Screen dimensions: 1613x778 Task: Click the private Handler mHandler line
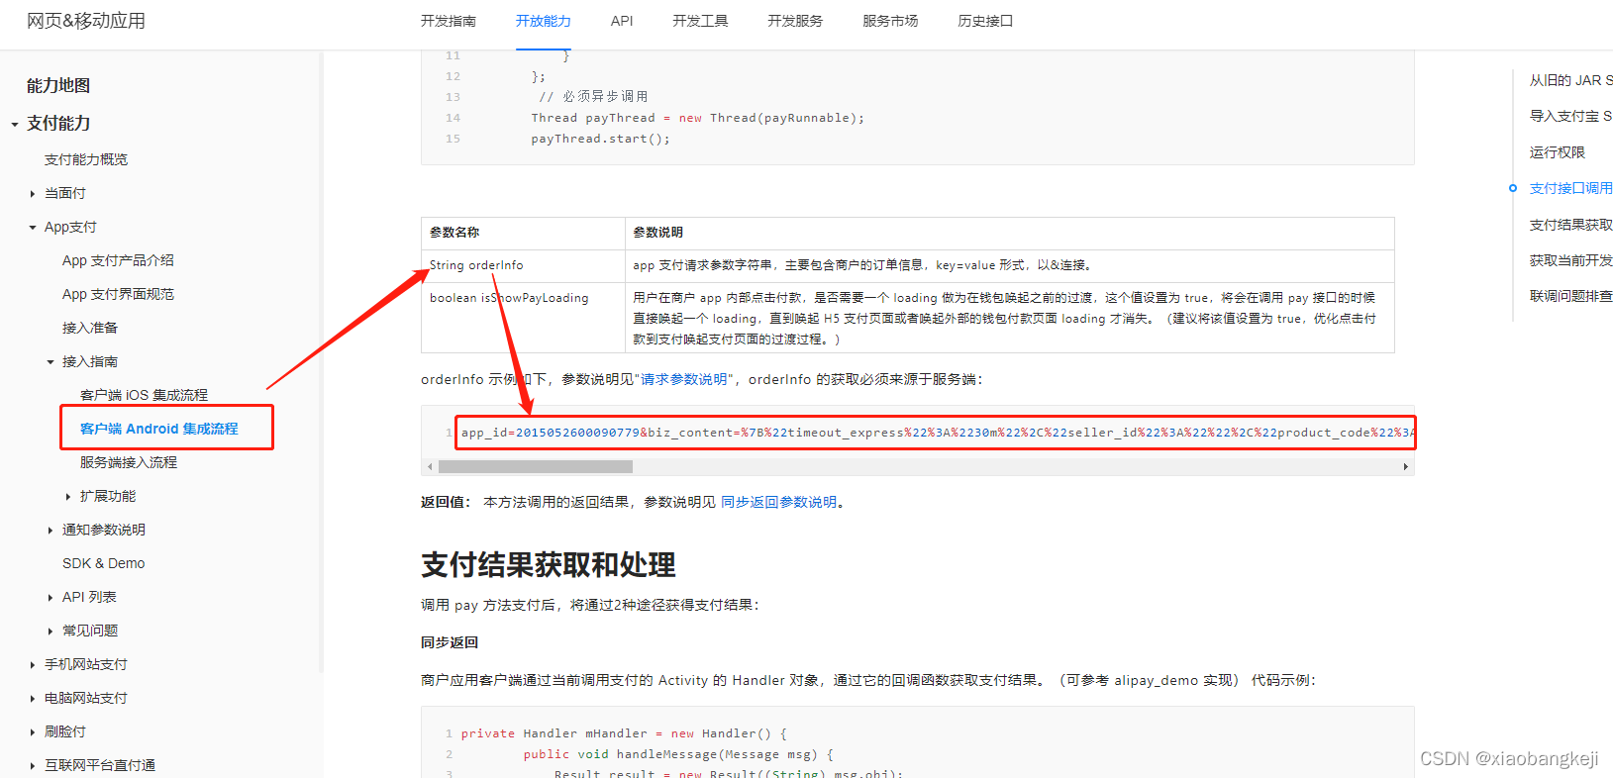(x=624, y=733)
